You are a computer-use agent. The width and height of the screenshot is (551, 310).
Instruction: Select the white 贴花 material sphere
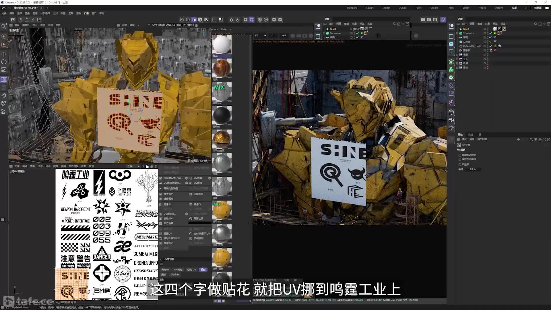click(x=222, y=44)
